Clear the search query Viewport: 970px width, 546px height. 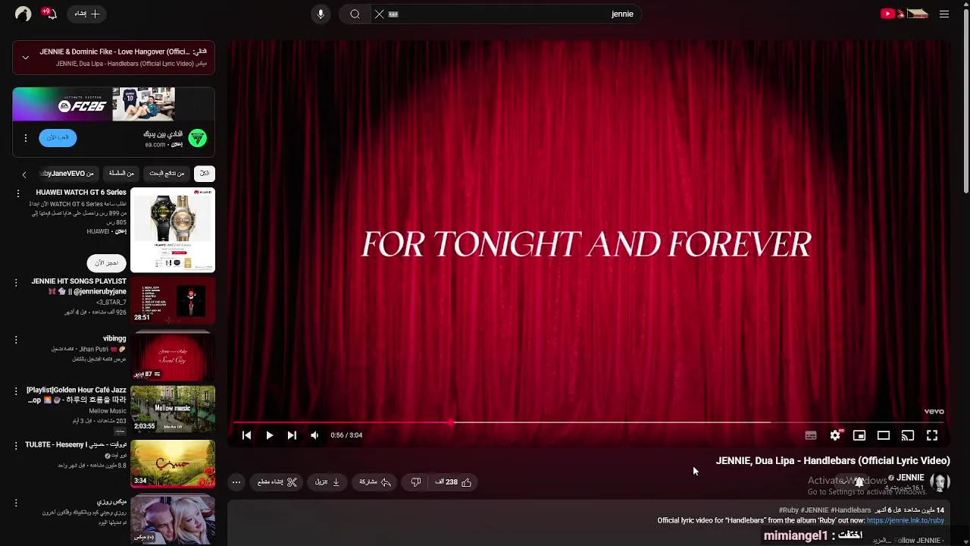(379, 14)
